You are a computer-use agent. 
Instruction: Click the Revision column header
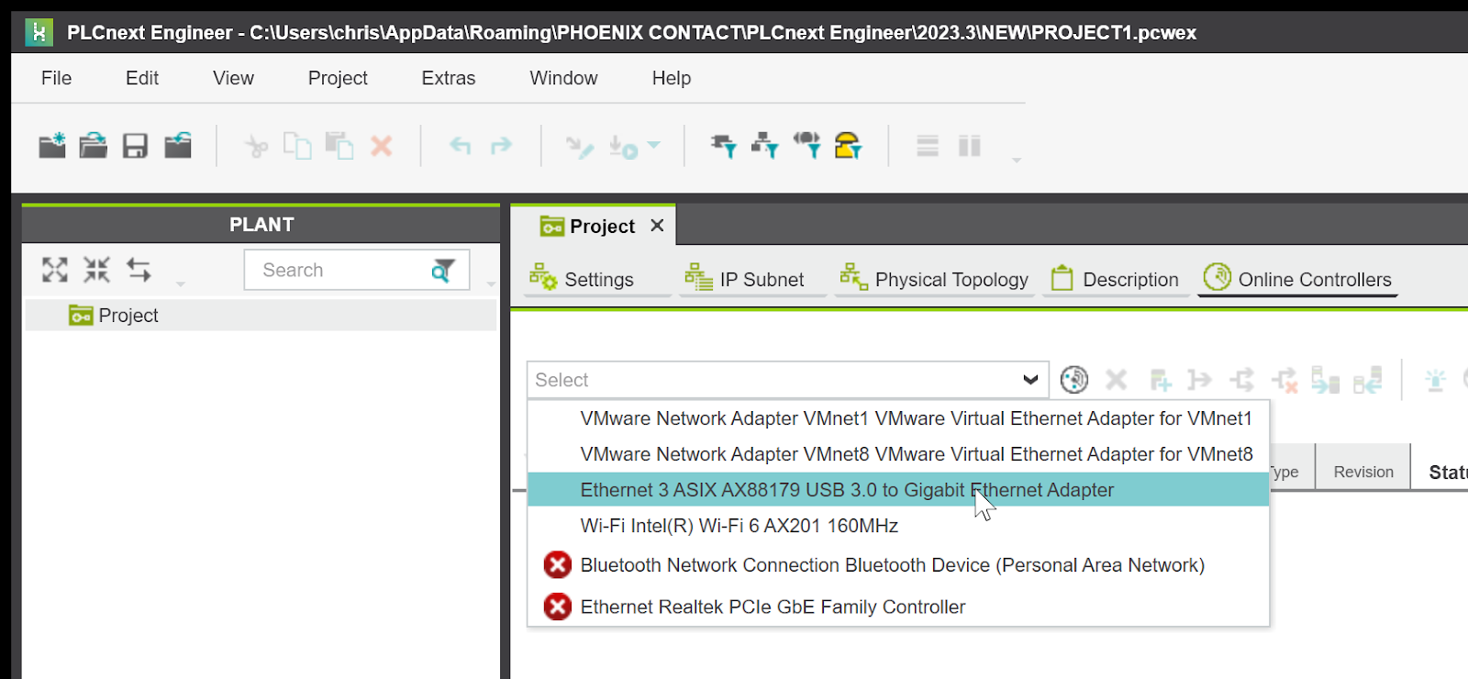coord(1363,472)
